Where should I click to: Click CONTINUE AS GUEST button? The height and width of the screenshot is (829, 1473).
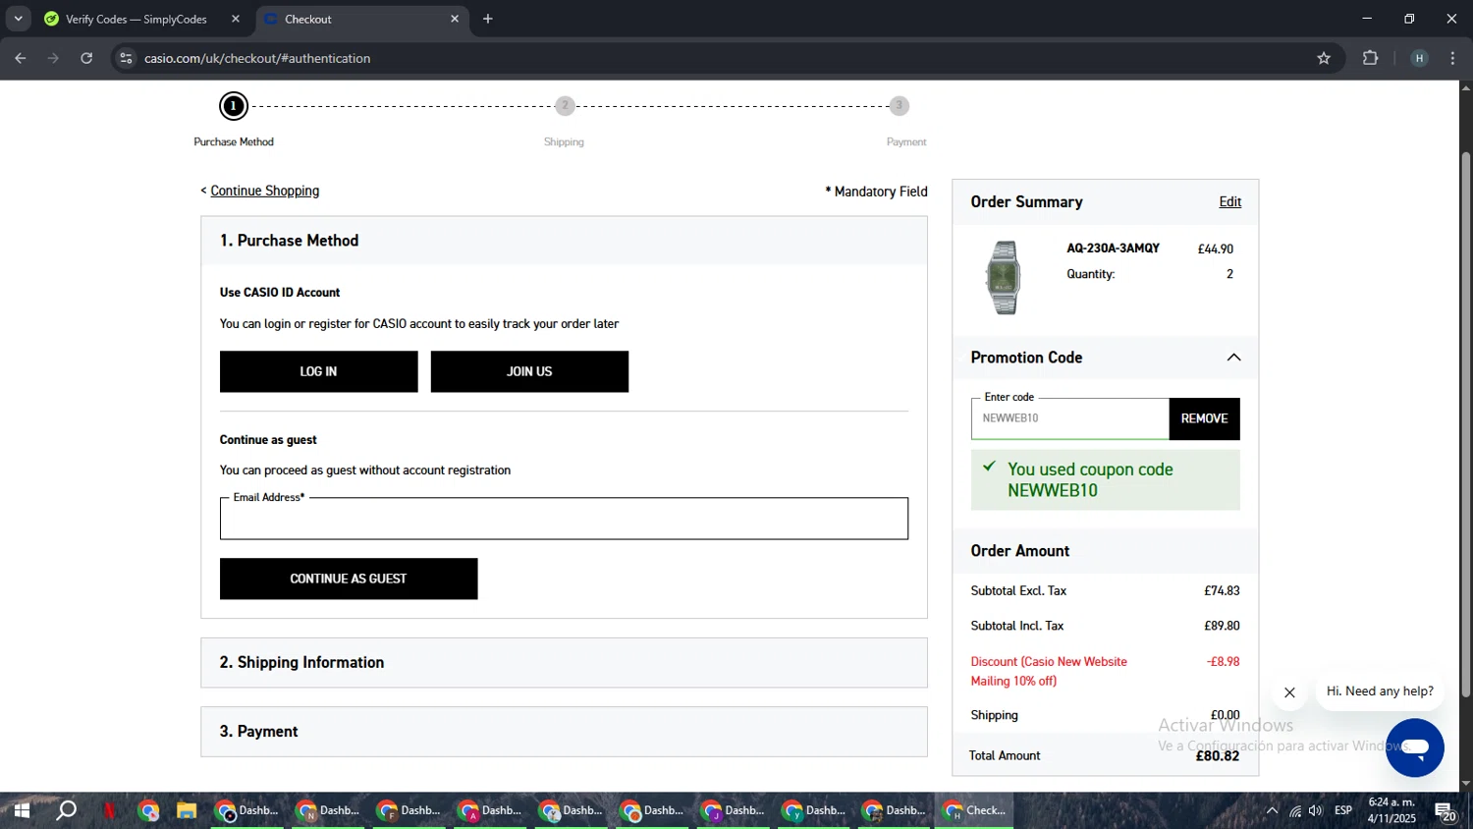click(x=349, y=579)
